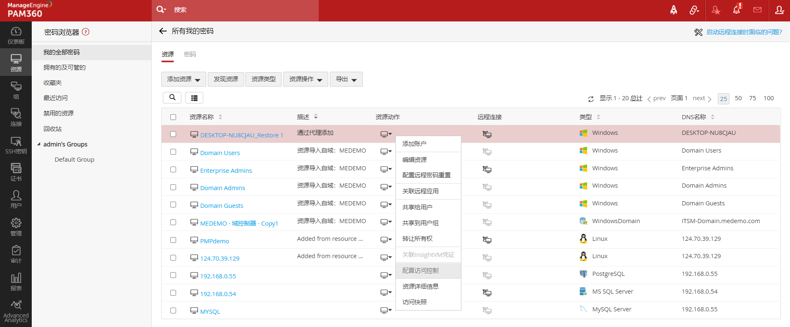The width and height of the screenshot is (790, 327).
Task: Choose 配置访问控制 from the context menu
Action: pos(421,271)
